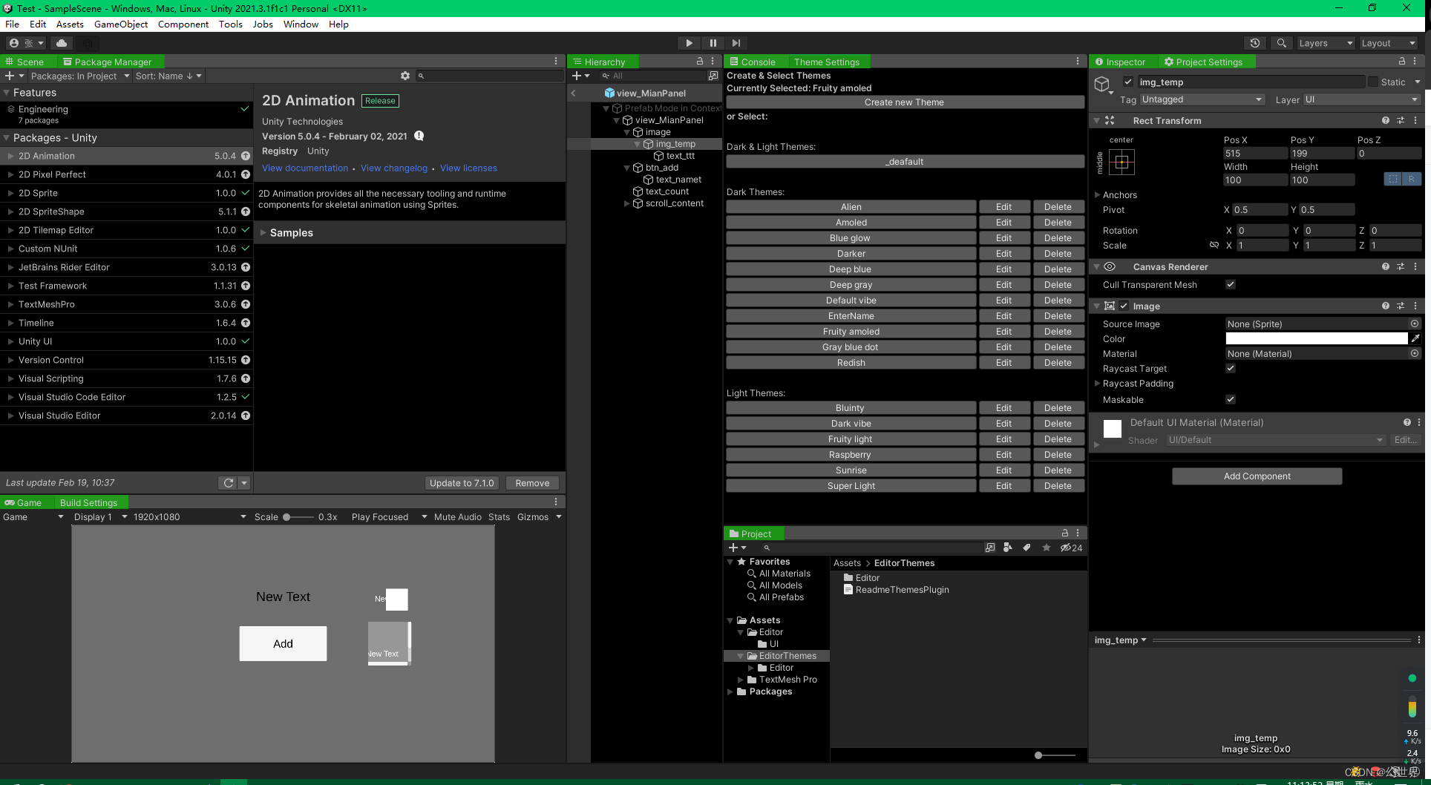Open View documentation link
Screen dimensions: 1431x785
pos(305,168)
